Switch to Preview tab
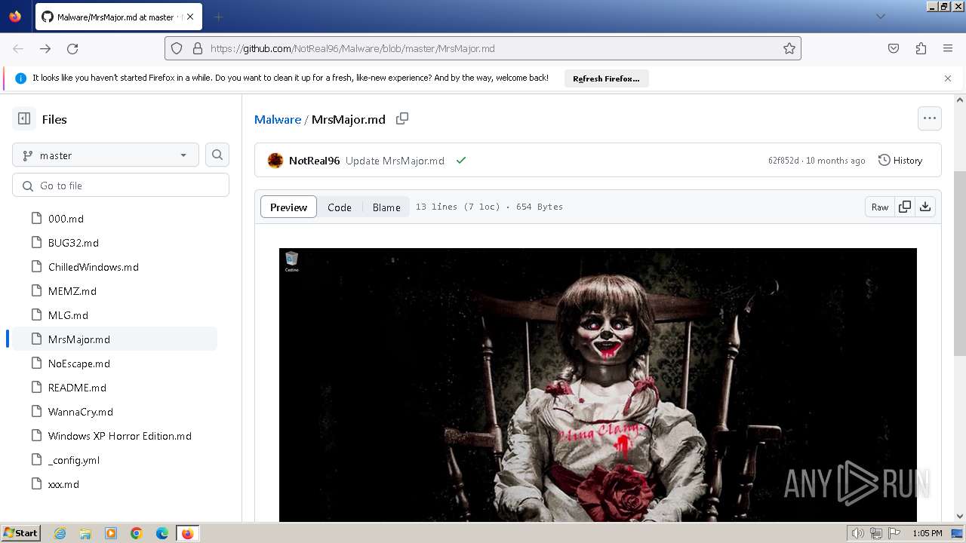 (288, 207)
